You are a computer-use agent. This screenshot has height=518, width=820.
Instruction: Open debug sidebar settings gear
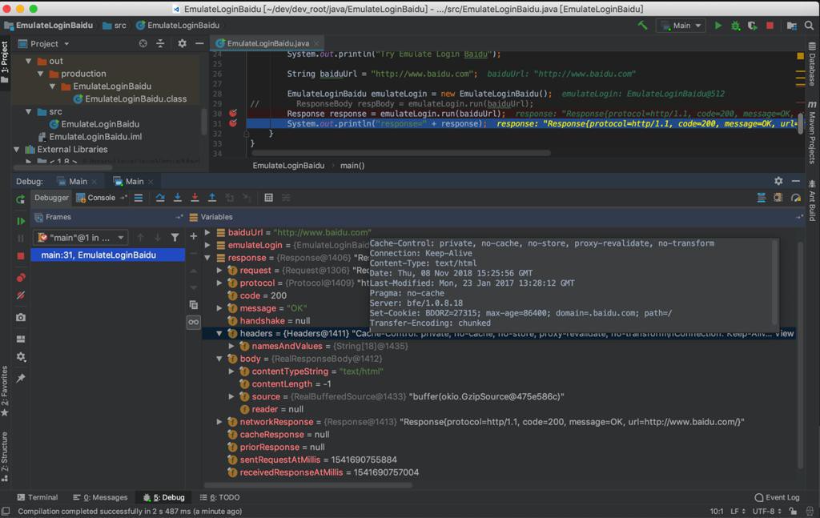point(20,356)
